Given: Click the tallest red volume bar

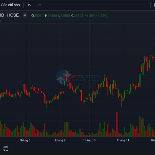Looking at the screenshot, I should 117,124.
